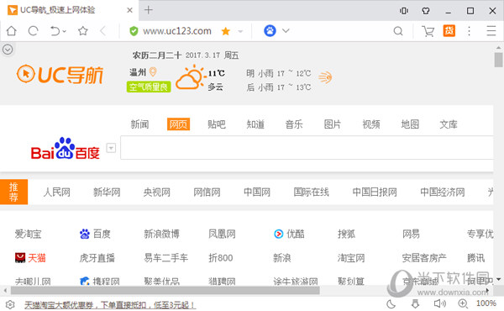Open the hamburger main menu
Image resolution: width=504 pixels, height=311 pixels.
coord(491,31)
